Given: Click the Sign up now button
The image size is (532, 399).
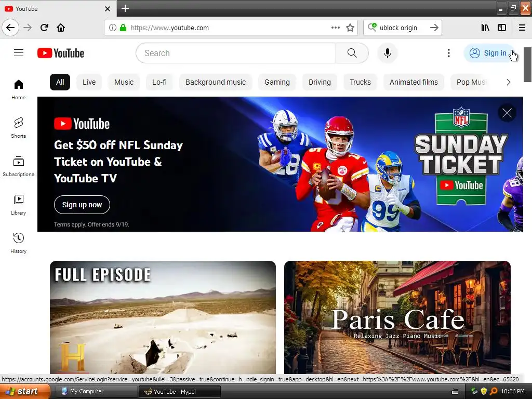Looking at the screenshot, I should point(82,205).
